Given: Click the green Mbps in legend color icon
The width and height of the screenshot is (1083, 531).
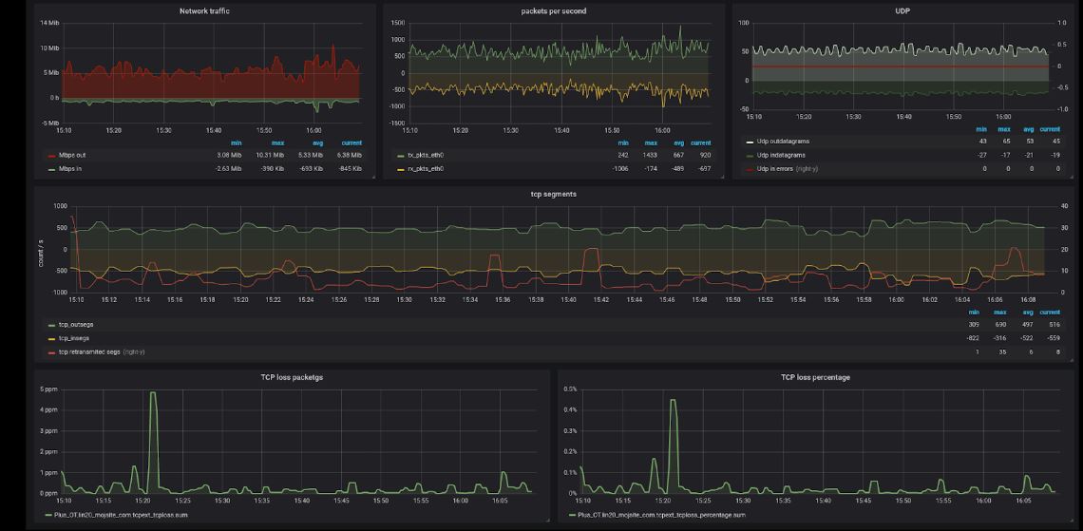Looking at the screenshot, I should pos(51,169).
